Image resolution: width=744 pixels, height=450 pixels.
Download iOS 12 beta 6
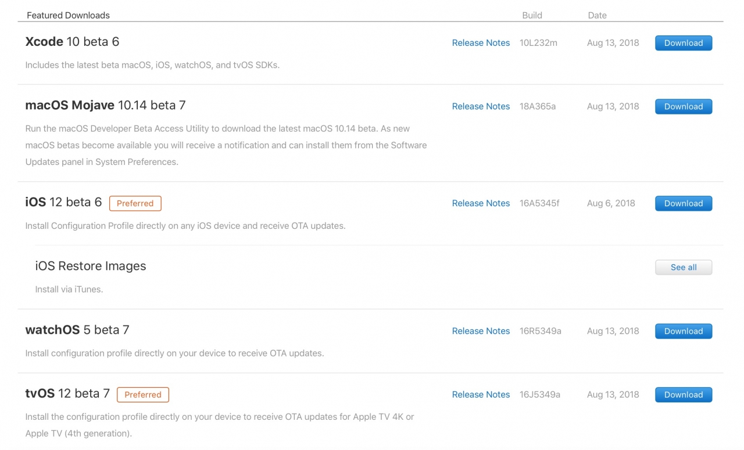click(x=683, y=203)
